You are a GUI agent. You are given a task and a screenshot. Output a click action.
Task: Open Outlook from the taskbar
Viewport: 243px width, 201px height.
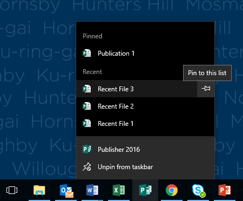tap(66, 191)
